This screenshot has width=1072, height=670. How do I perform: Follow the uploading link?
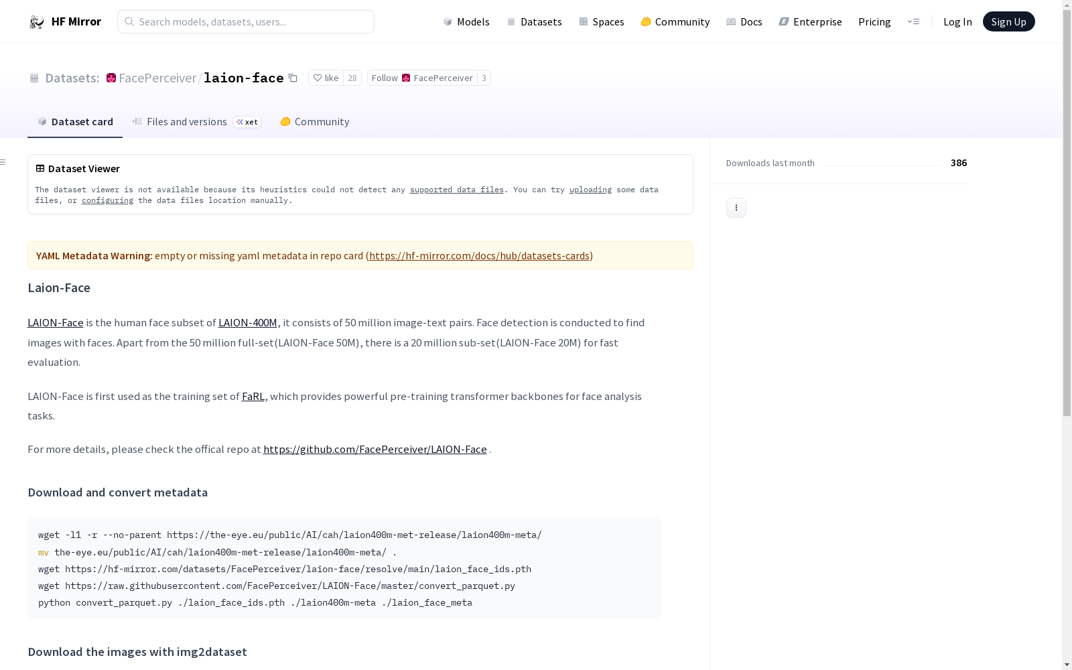pyautogui.click(x=590, y=190)
